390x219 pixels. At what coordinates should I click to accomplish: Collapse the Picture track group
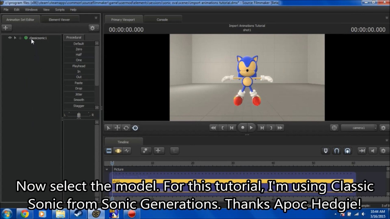click(107, 169)
